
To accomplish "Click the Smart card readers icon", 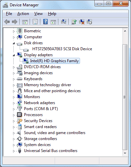I will point(20,127).
